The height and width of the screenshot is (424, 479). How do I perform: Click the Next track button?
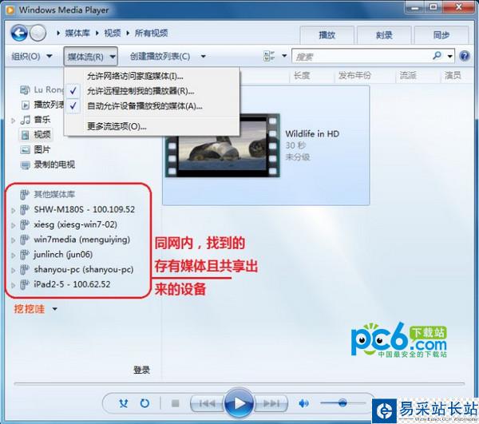(271, 403)
